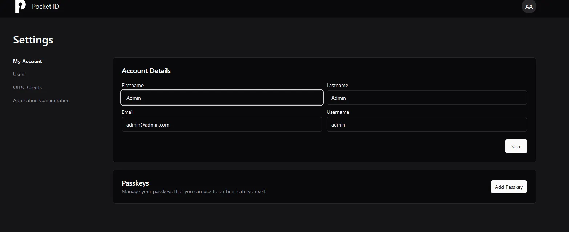Click the Passkeys section heading
This screenshot has width=569, height=232.
135,183
